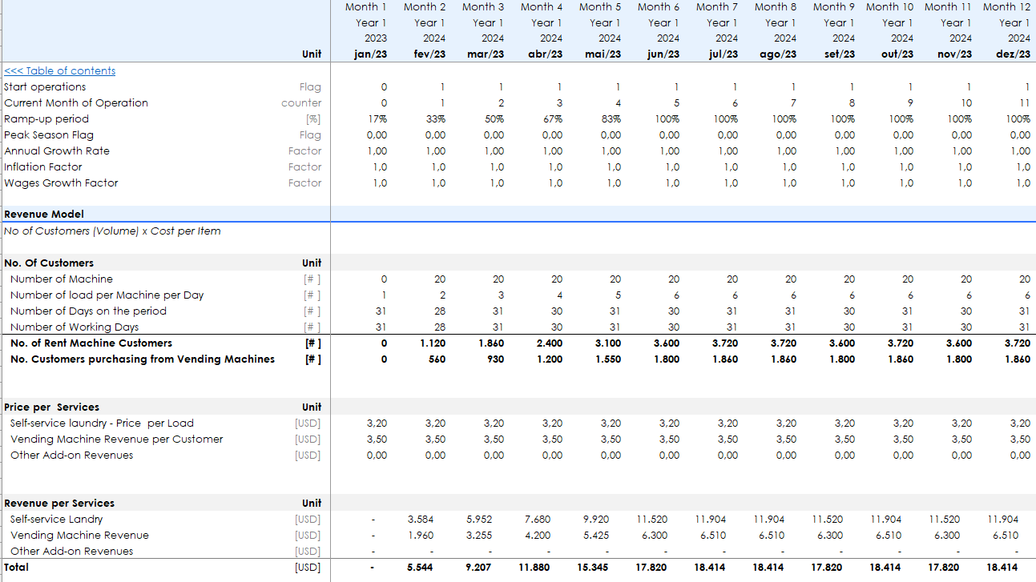Click the 17% ramp-up cell
The width and height of the screenshot is (1036, 582).
coord(377,118)
